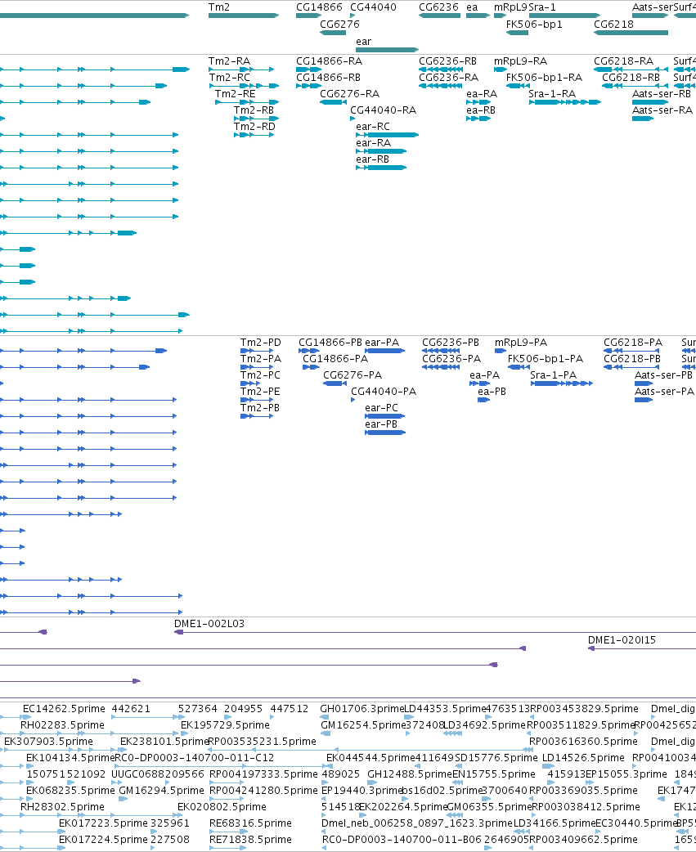
Task: Choose the Tm2-PC protein feature
Action: [250, 383]
